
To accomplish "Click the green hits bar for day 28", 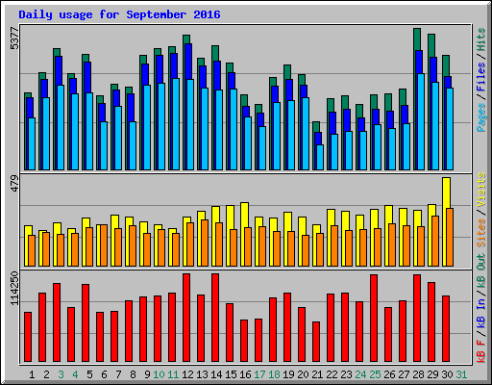I will coord(417,39).
